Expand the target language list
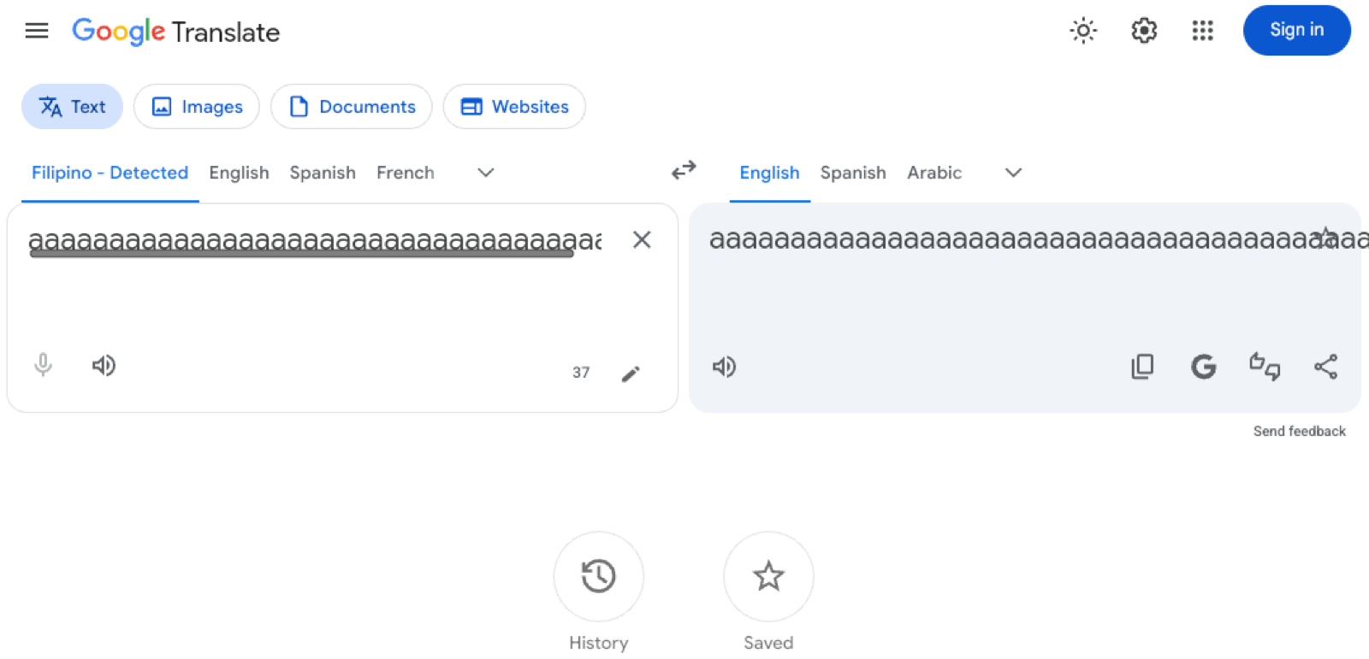 pyautogui.click(x=1013, y=173)
